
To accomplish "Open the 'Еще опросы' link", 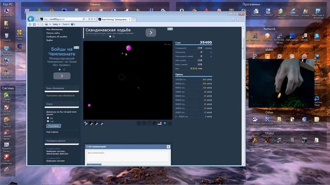I will click(52, 132).
